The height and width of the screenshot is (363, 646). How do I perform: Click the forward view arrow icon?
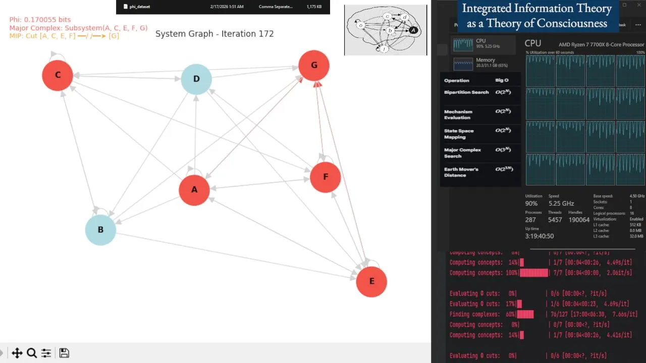click(x=2, y=353)
